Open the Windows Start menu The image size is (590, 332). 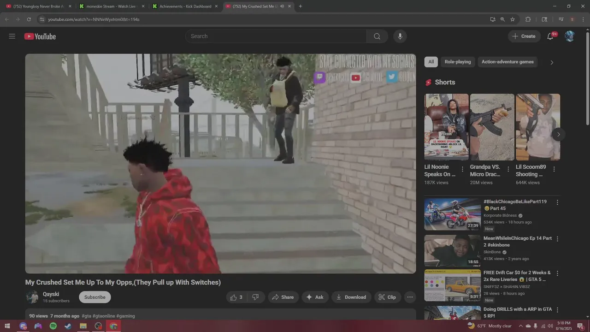point(7,326)
